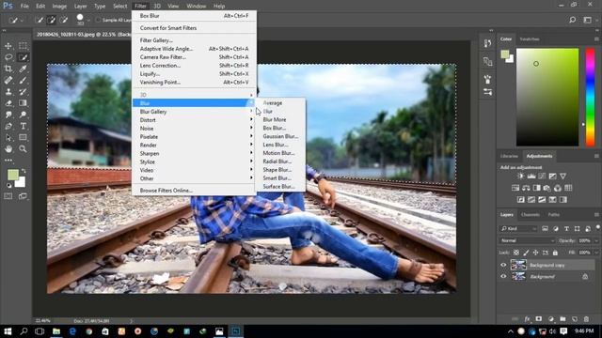Click the Add layer mask icon
This screenshot has height=338, width=602.
point(539,319)
